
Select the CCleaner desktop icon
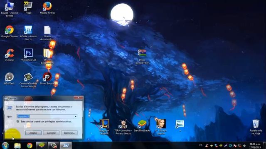pos(9,55)
